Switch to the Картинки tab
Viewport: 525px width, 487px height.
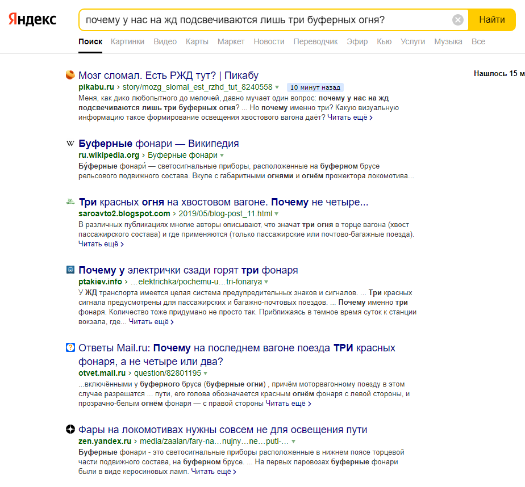(128, 42)
